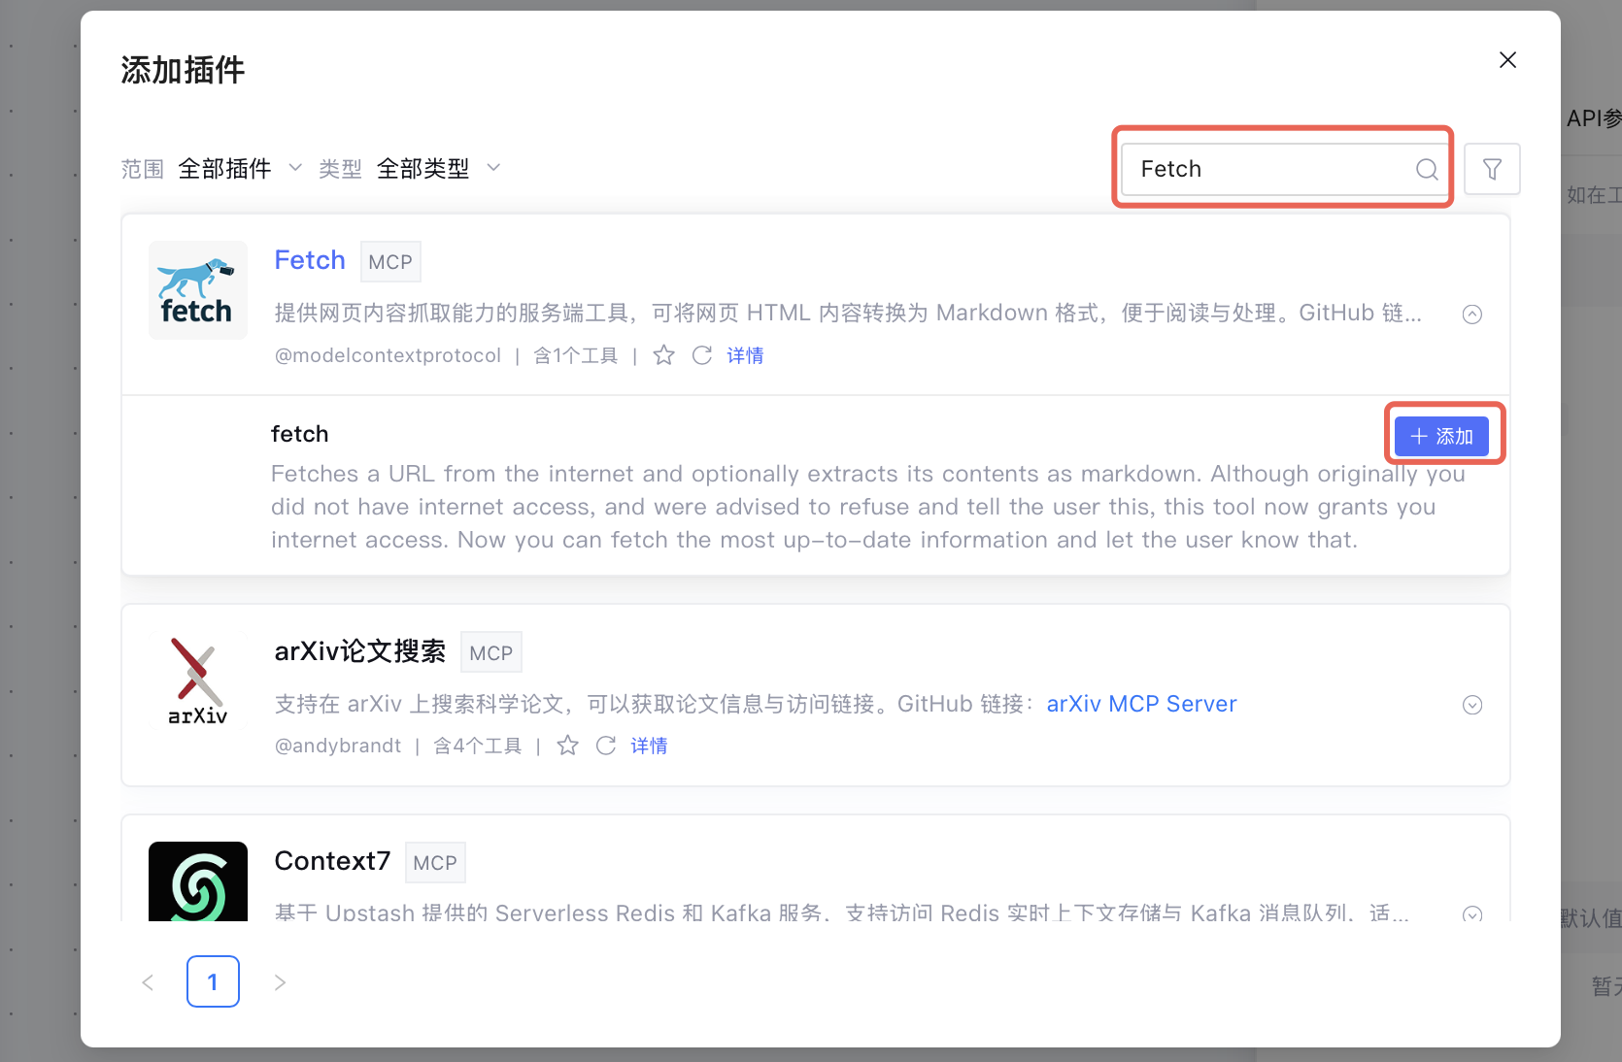Open the 范围 全部插件 dropdown
This screenshot has height=1062, width=1622.
pyautogui.click(x=240, y=169)
